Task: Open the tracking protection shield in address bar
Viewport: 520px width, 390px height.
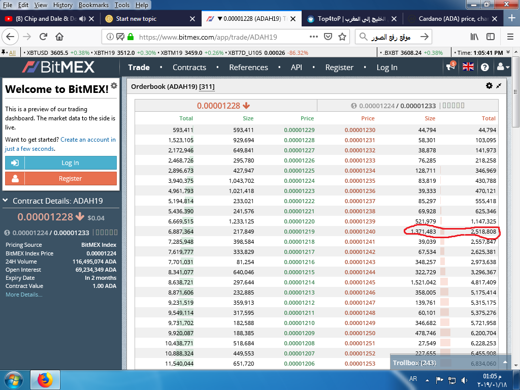Action: pyautogui.click(x=120, y=37)
